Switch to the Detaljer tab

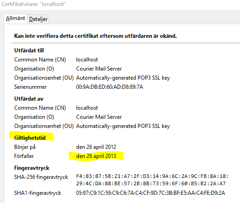[38, 19]
